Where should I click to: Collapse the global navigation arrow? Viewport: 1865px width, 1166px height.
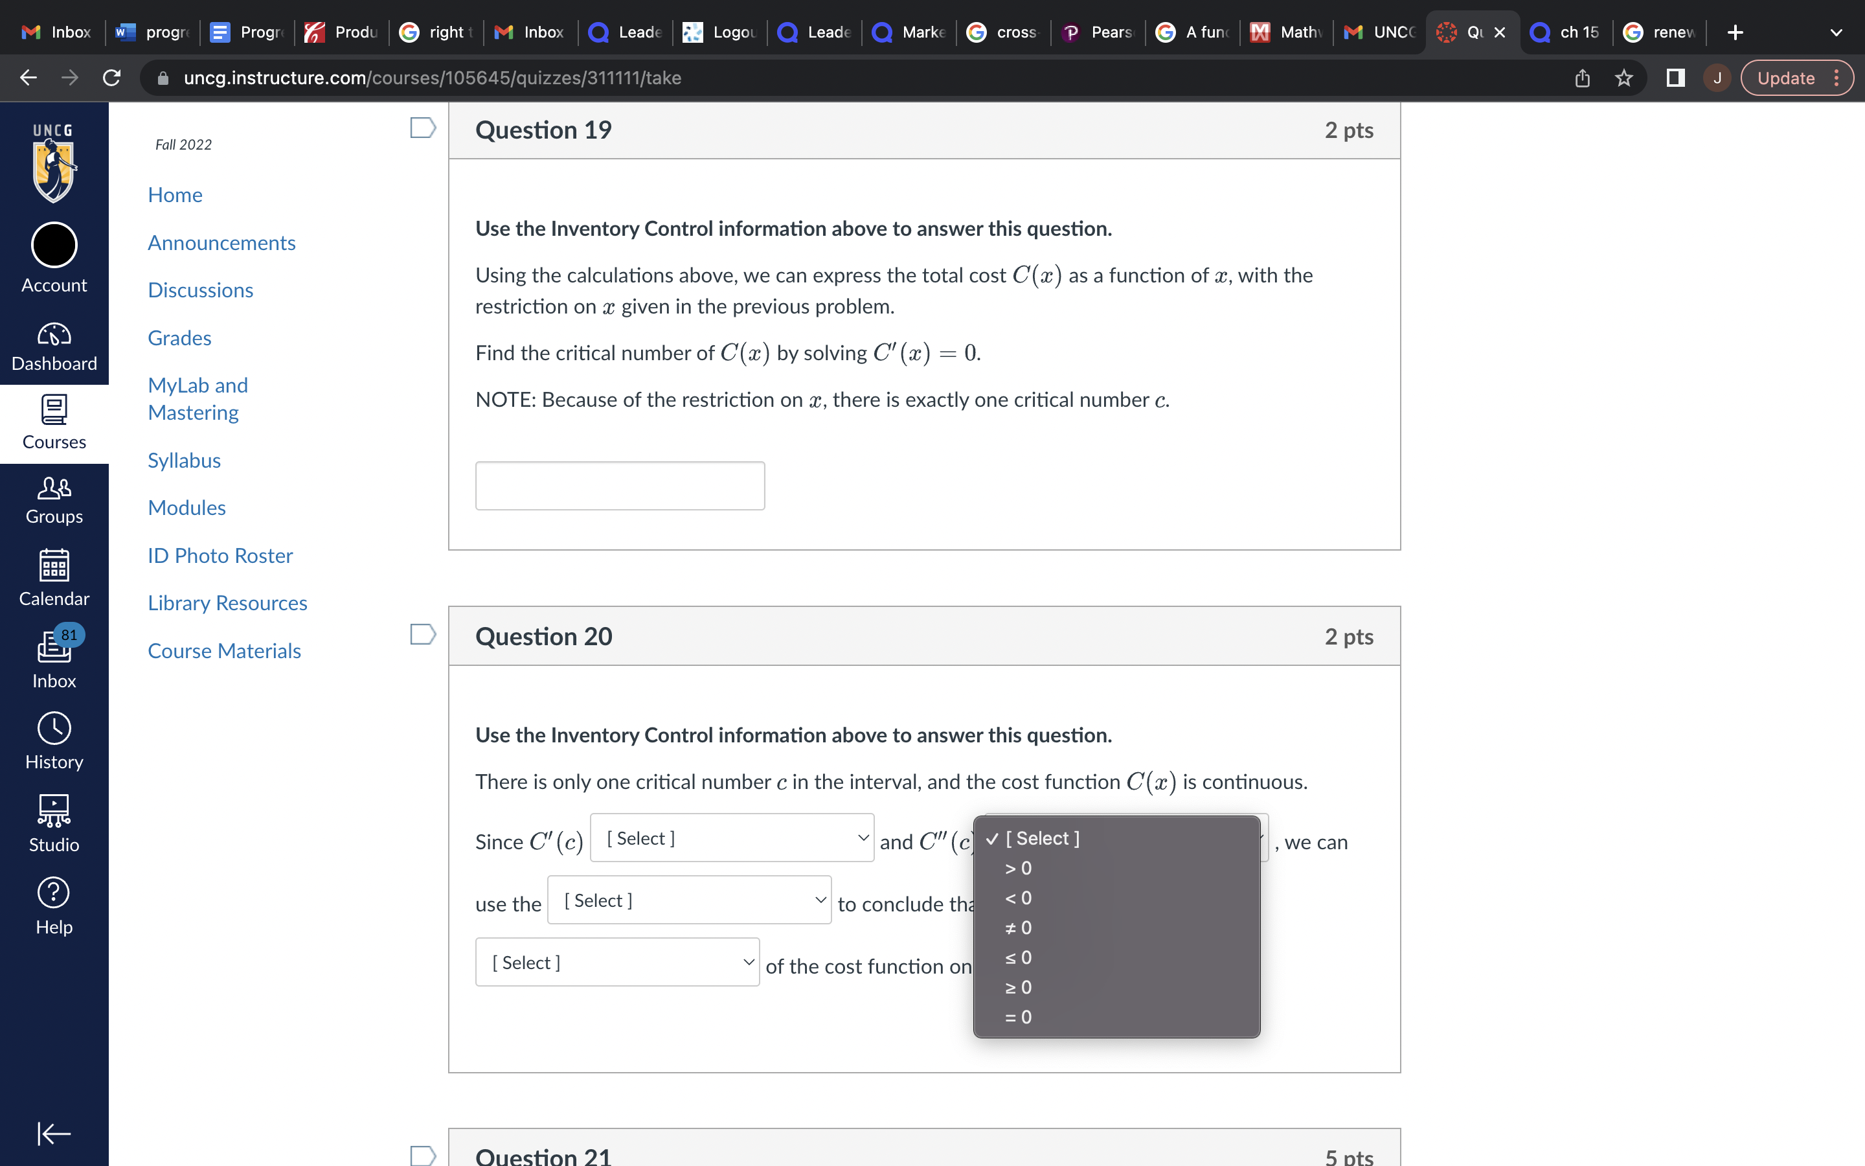point(54,1133)
